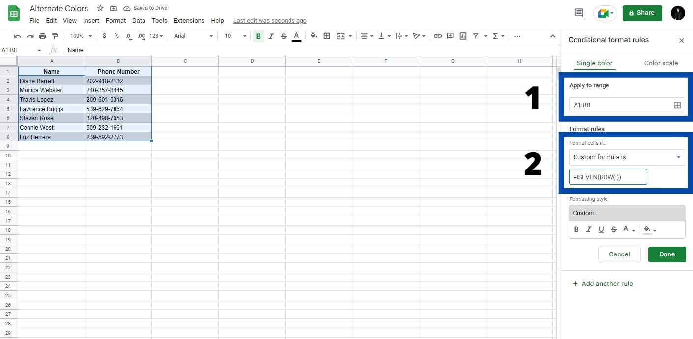The height and width of the screenshot is (339, 693).
Task: Open the Format menu
Action: coord(115,20)
